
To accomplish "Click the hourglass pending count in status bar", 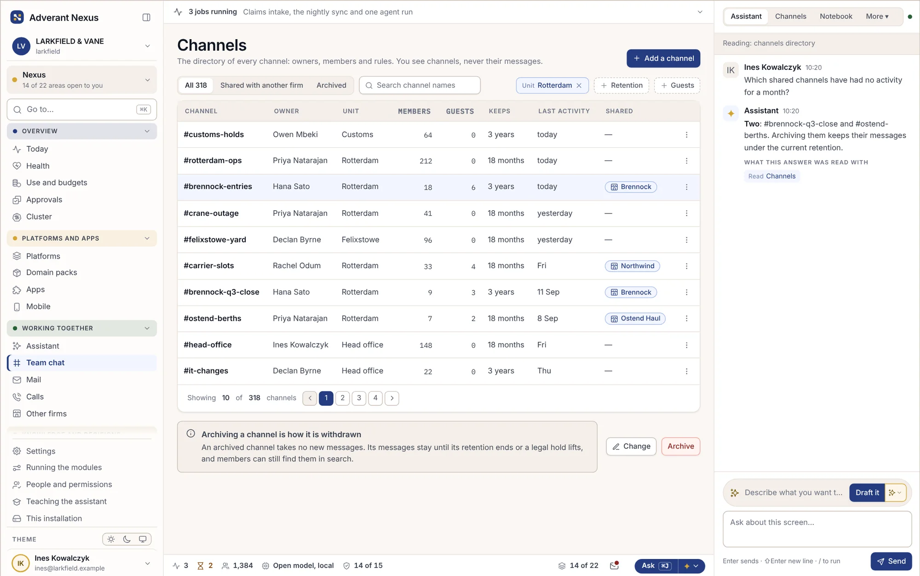I will tap(205, 565).
